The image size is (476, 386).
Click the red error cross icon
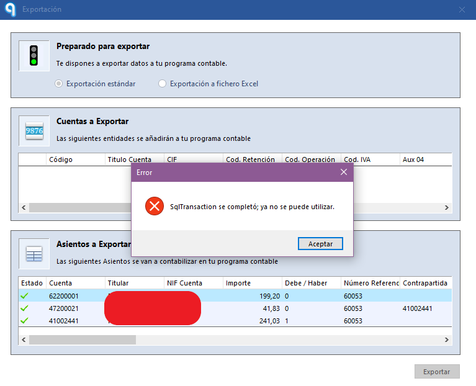coord(154,207)
